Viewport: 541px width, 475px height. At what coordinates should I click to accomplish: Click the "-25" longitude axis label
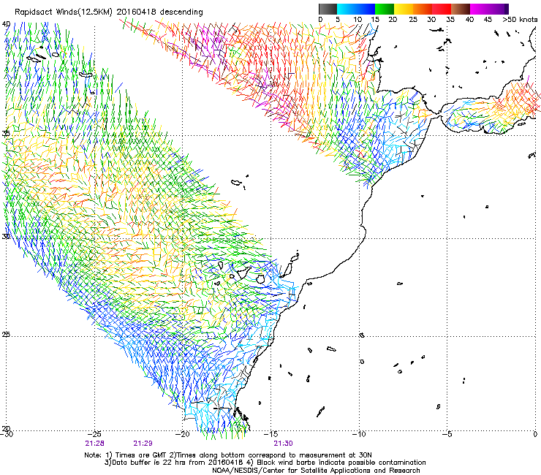tap(94, 434)
